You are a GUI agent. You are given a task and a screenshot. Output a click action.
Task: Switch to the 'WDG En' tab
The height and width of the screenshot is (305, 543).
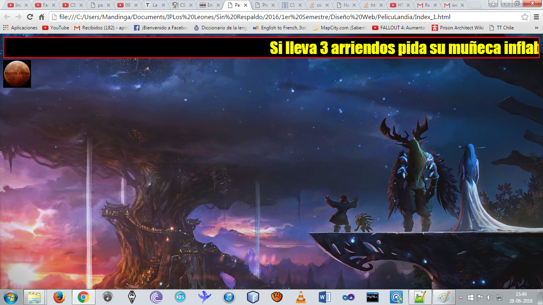tap(210, 5)
